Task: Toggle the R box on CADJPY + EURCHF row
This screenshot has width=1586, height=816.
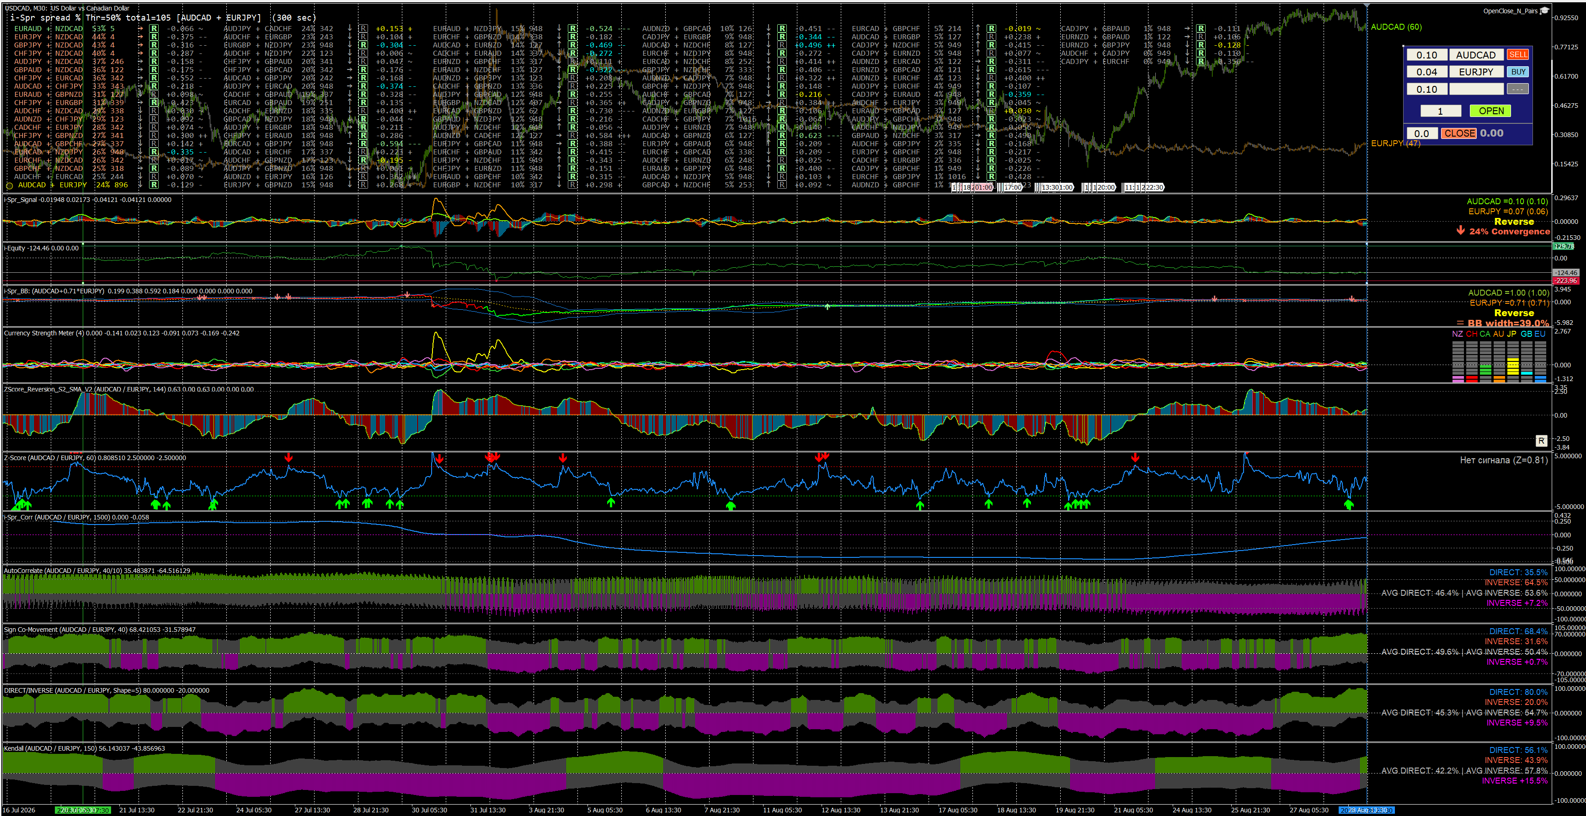Action: (1200, 62)
